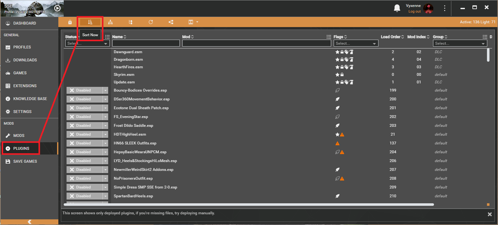Open the Downloads section
This screenshot has height=225, width=498.
point(29,60)
